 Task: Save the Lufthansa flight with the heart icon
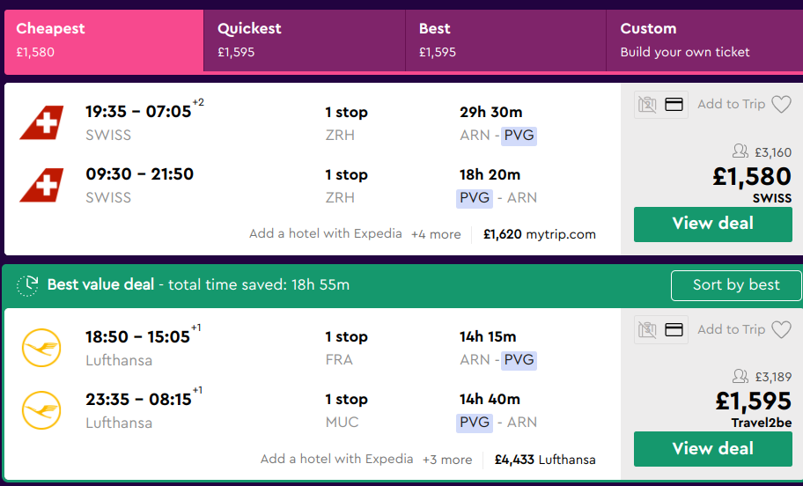click(x=781, y=330)
